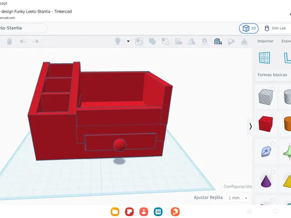Select the Workplane grid tool
This screenshot has height=218, width=291.
point(264,58)
